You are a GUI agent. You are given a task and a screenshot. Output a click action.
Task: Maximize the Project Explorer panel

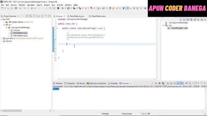[x=49, y=16]
